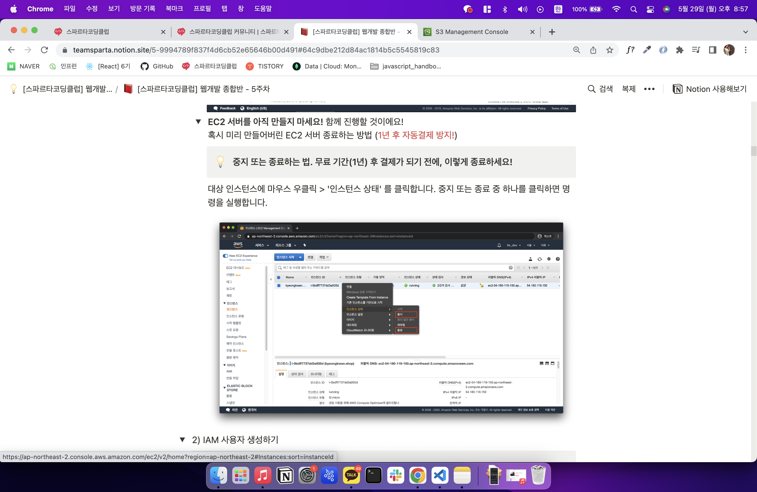The width and height of the screenshot is (757, 492).
Task: Open the tab search dropdown chevron
Action: coord(746,32)
